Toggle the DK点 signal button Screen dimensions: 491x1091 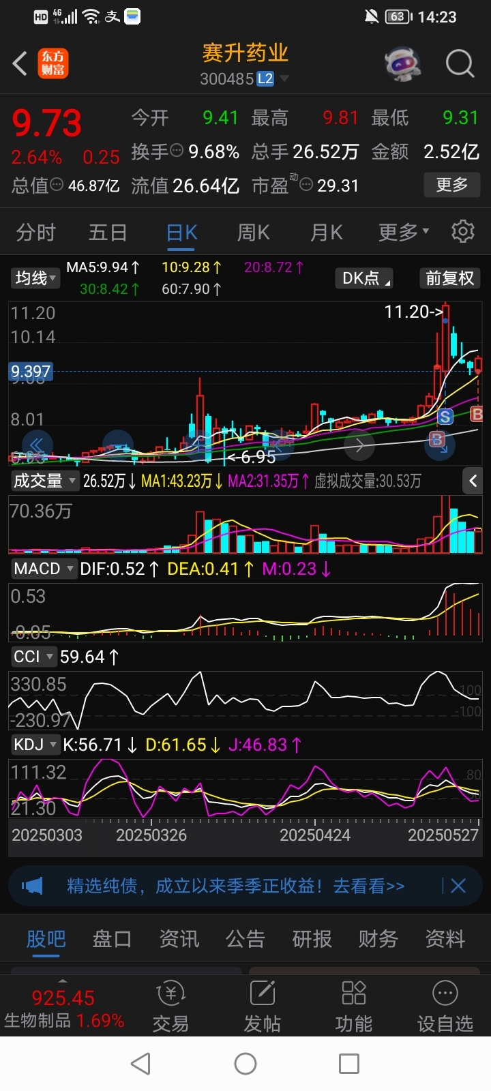click(364, 278)
